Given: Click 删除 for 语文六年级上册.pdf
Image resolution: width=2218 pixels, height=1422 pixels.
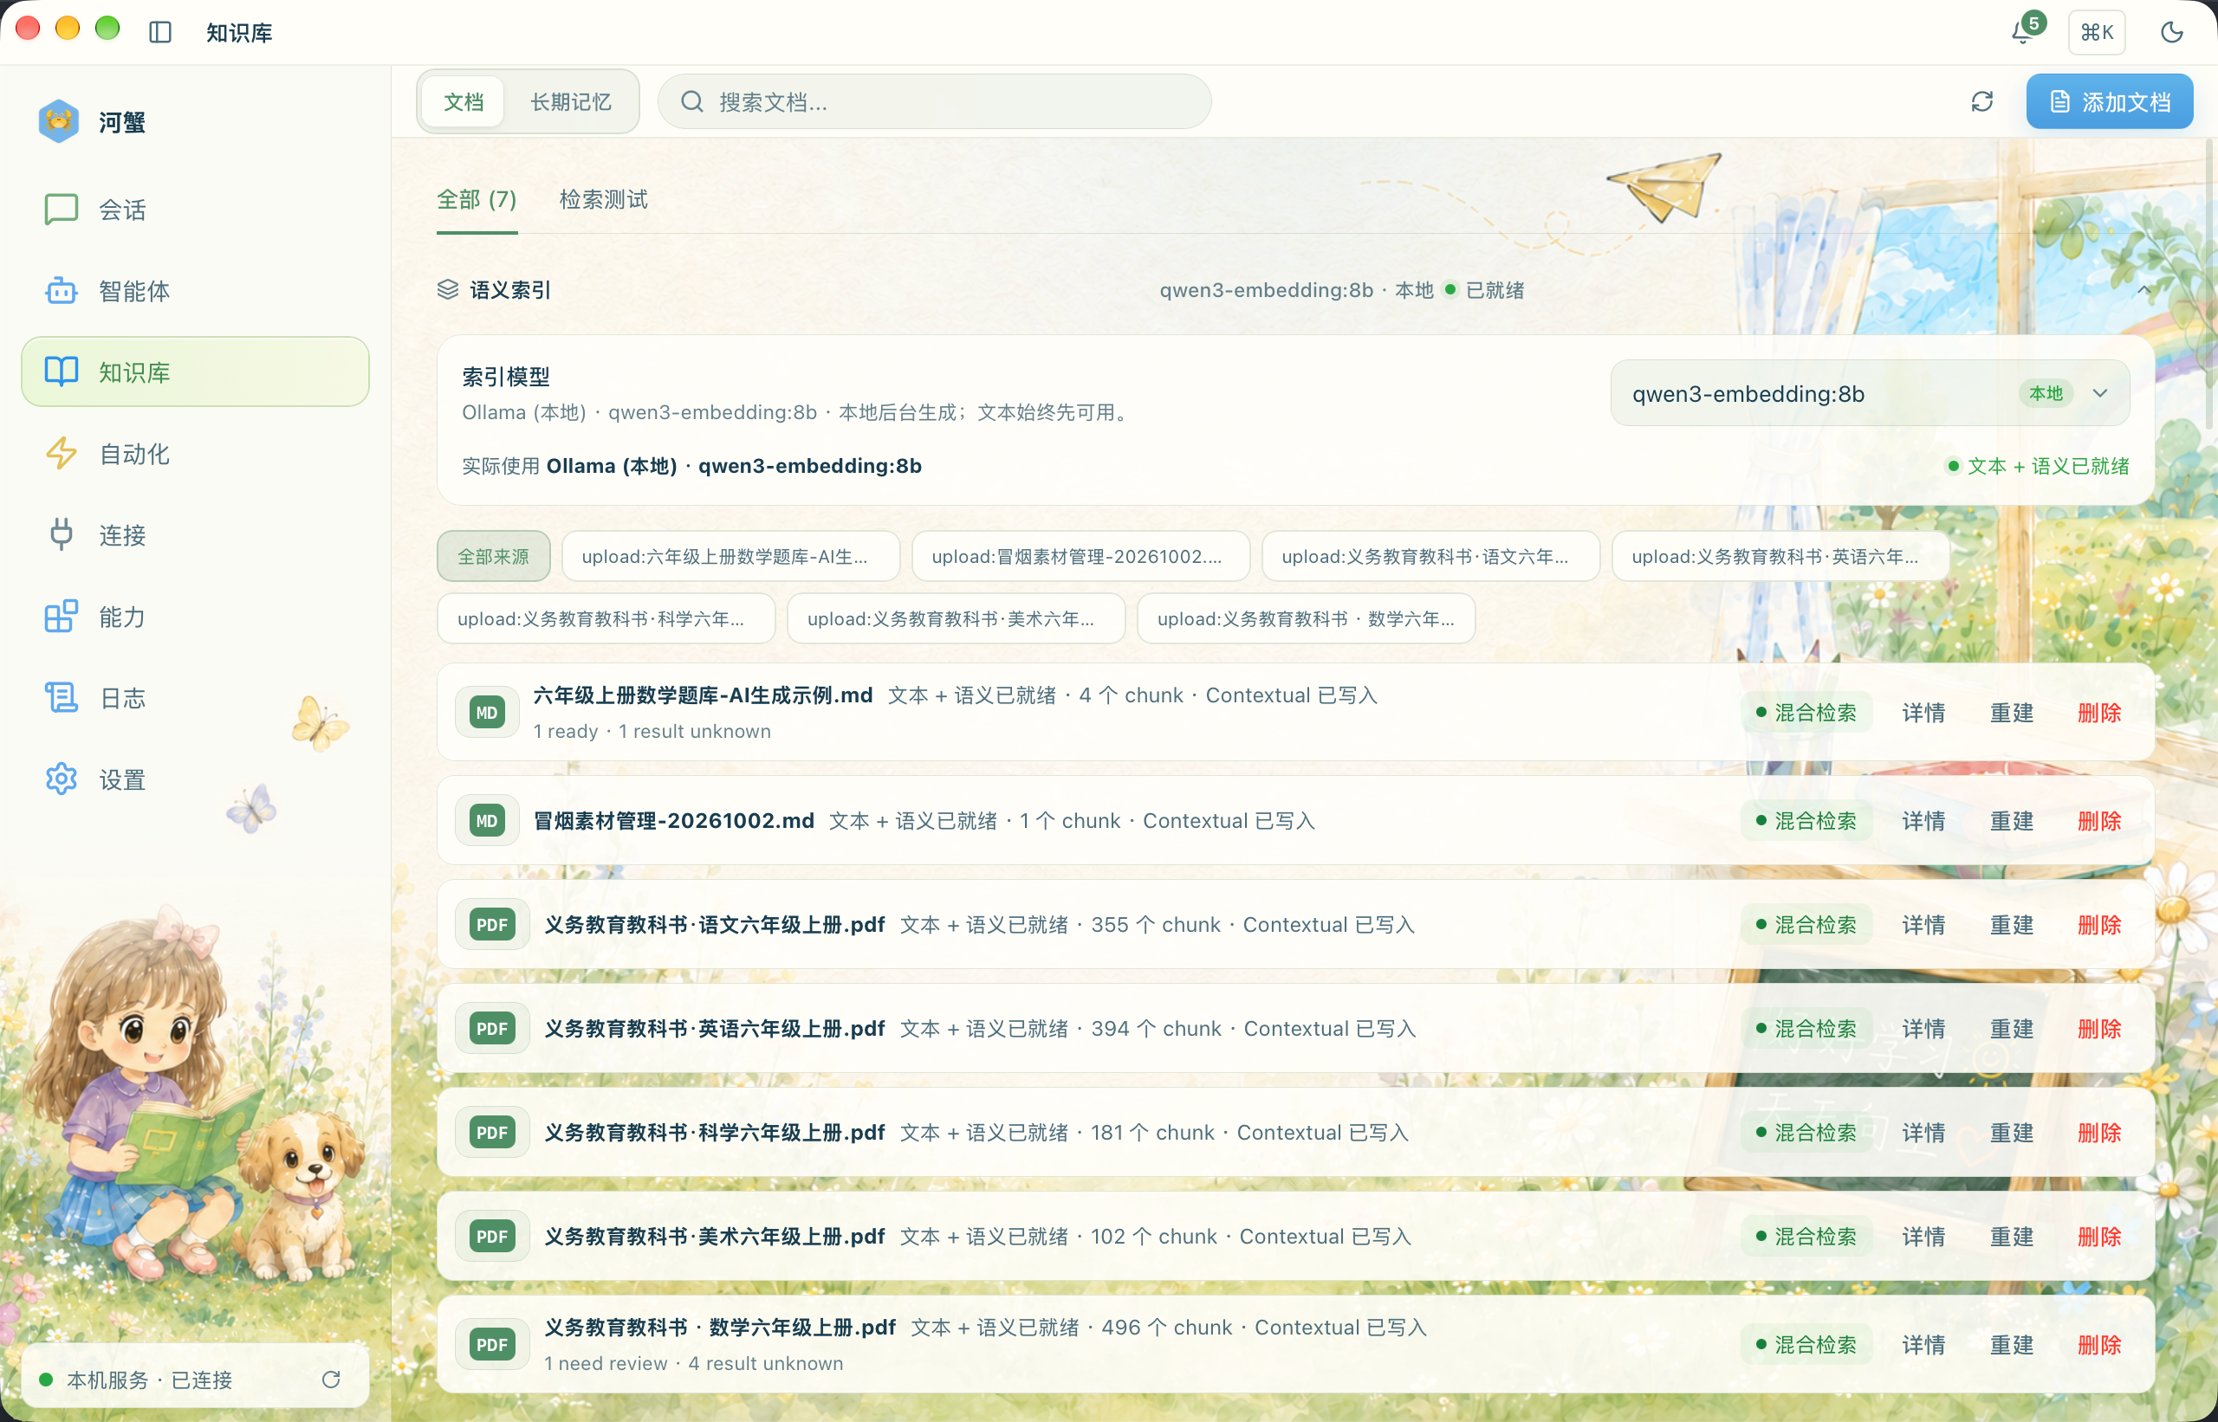Looking at the screenshot, I should [x=2098, y=924].
